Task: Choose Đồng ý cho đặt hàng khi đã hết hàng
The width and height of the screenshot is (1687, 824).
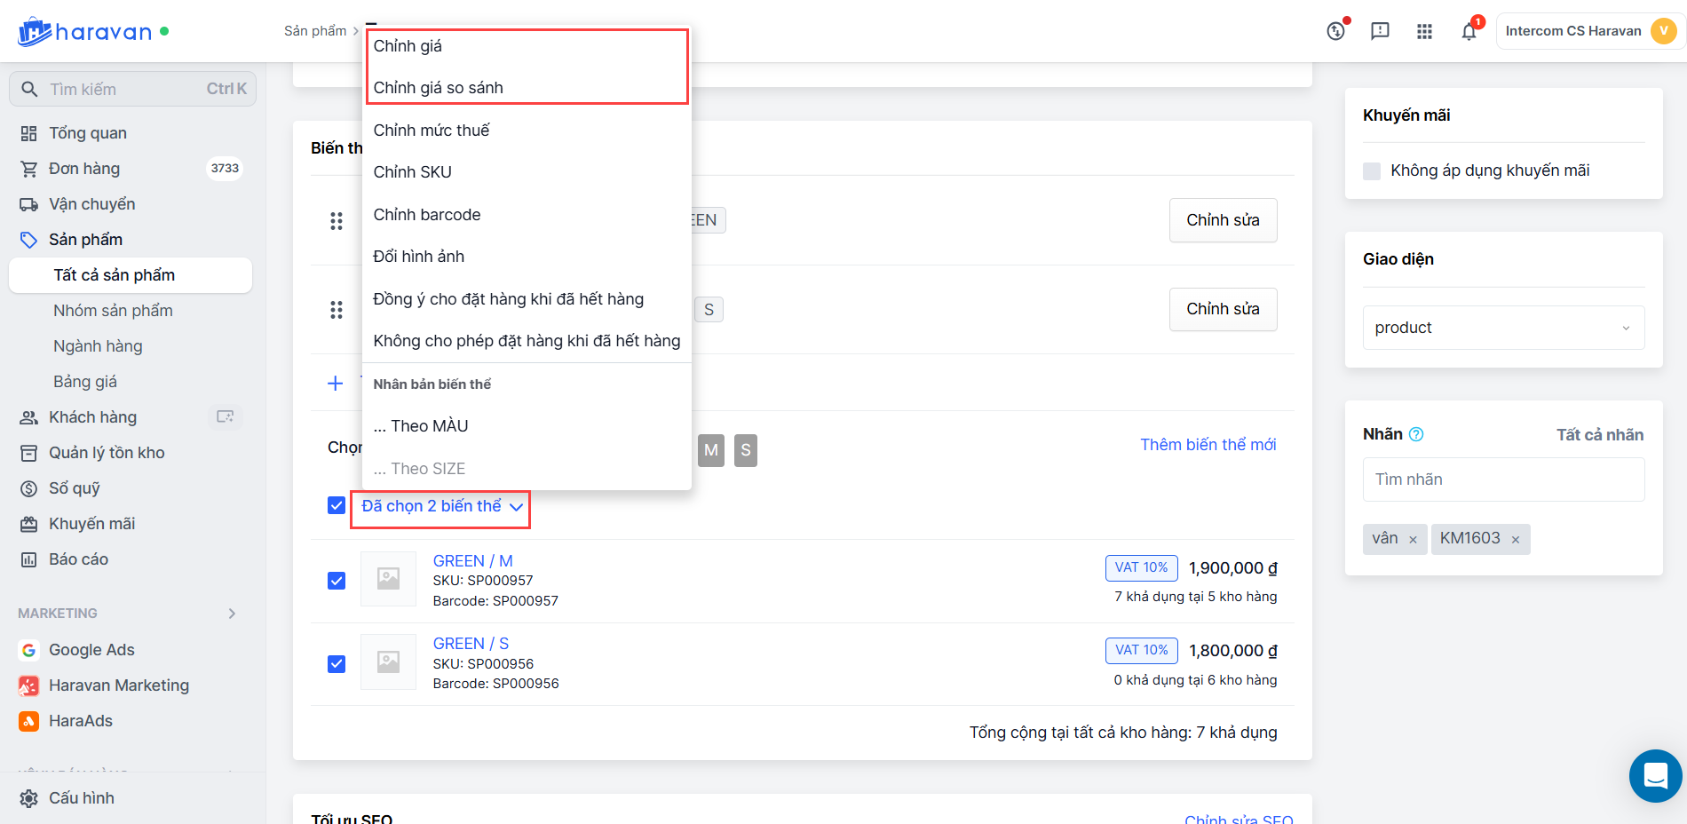Action: pyautogui.click(x=527, y=299)
